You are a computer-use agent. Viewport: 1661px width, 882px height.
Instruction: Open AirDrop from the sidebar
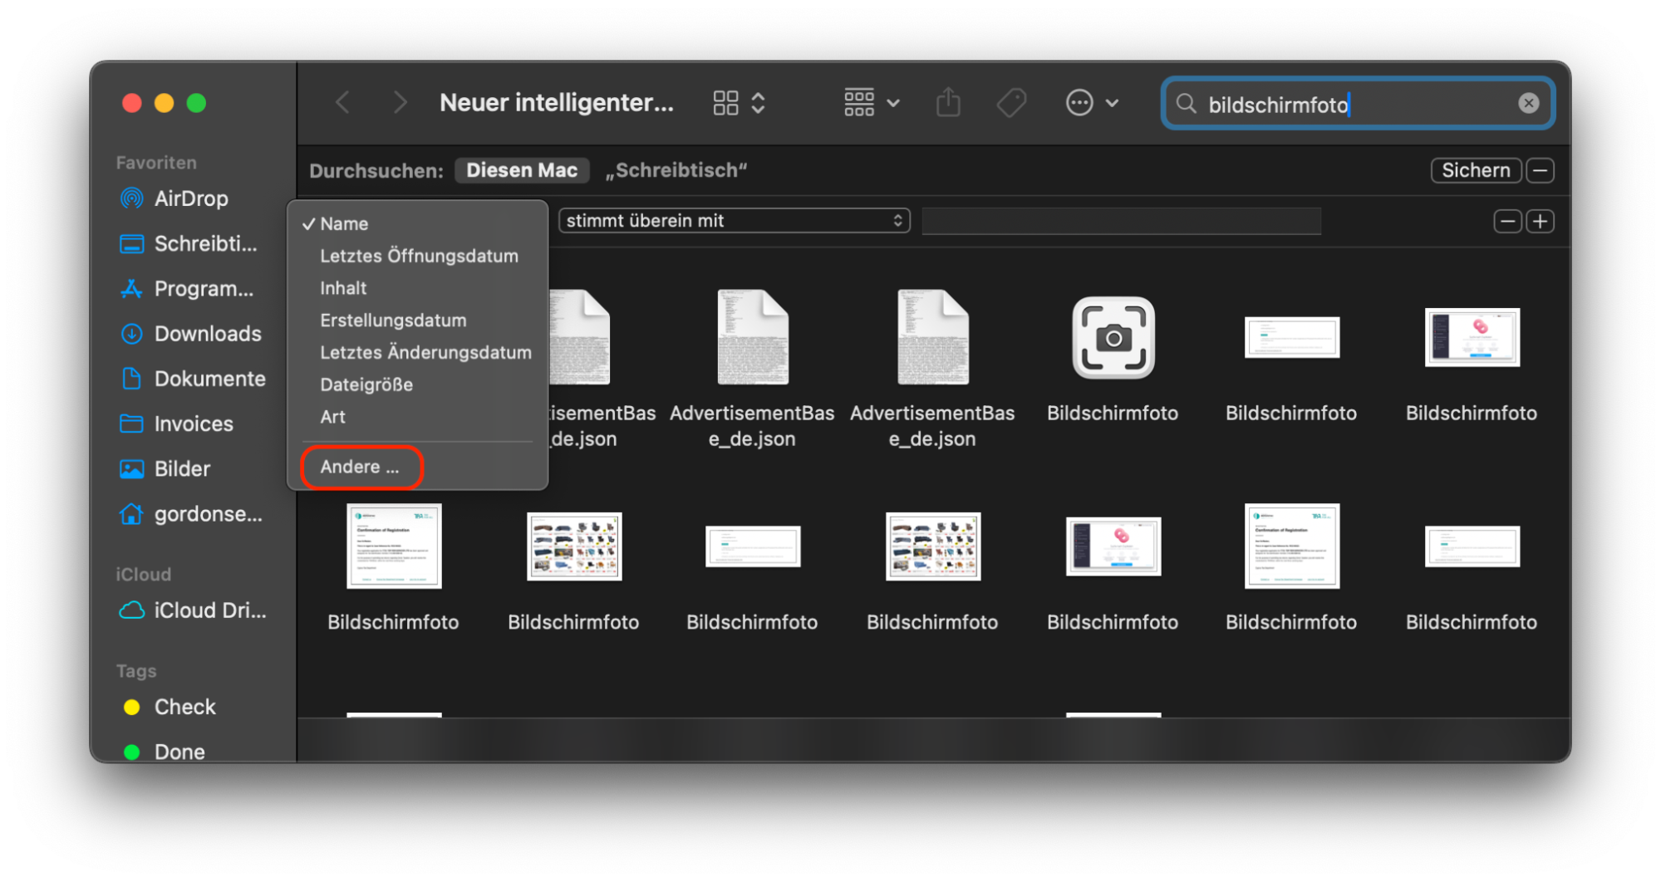pos(191,198)
